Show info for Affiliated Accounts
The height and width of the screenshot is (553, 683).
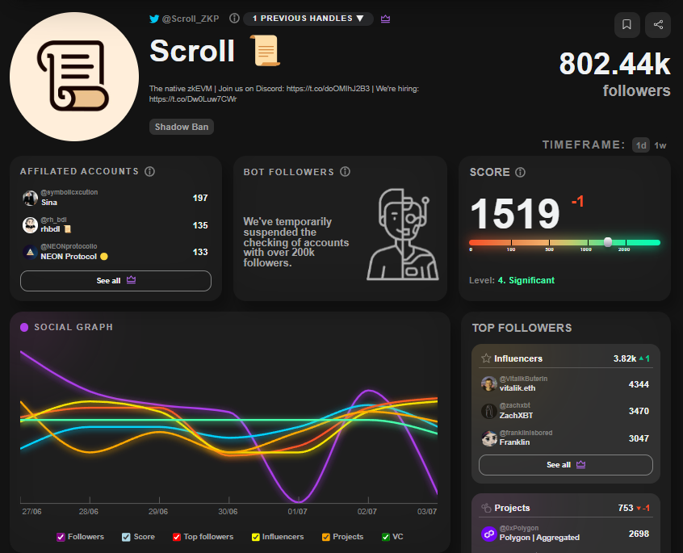[150, 171]
